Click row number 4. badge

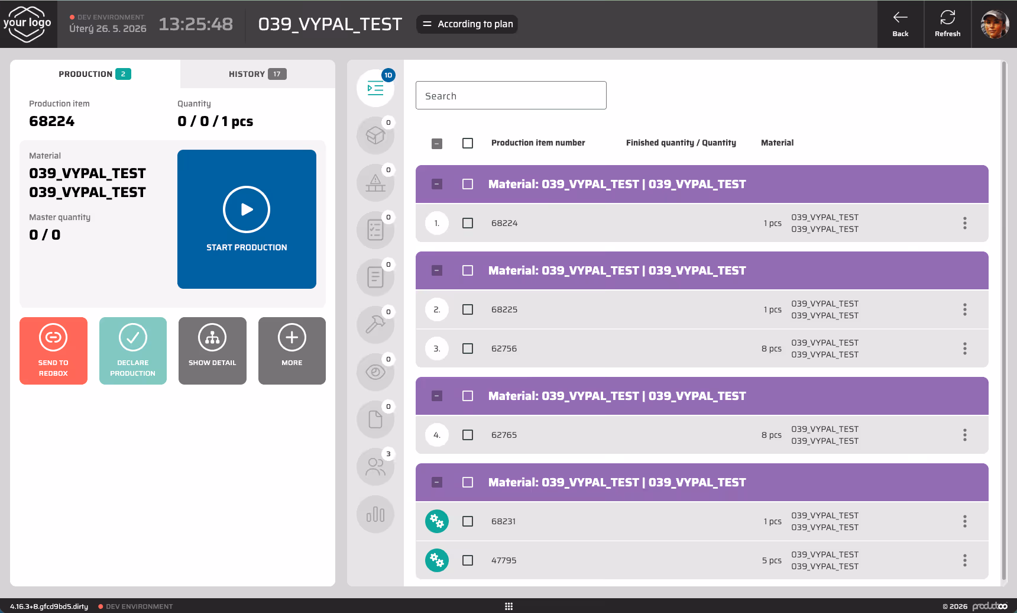click(x=437, y=435)
